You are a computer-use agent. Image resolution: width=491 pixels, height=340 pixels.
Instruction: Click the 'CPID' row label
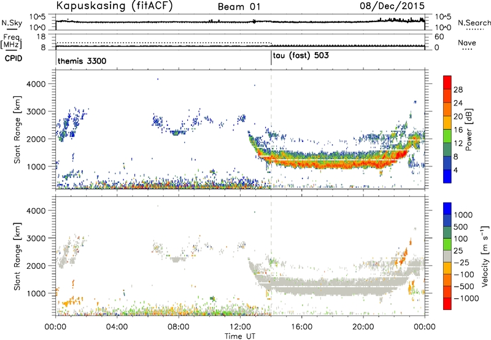point(14,58)
